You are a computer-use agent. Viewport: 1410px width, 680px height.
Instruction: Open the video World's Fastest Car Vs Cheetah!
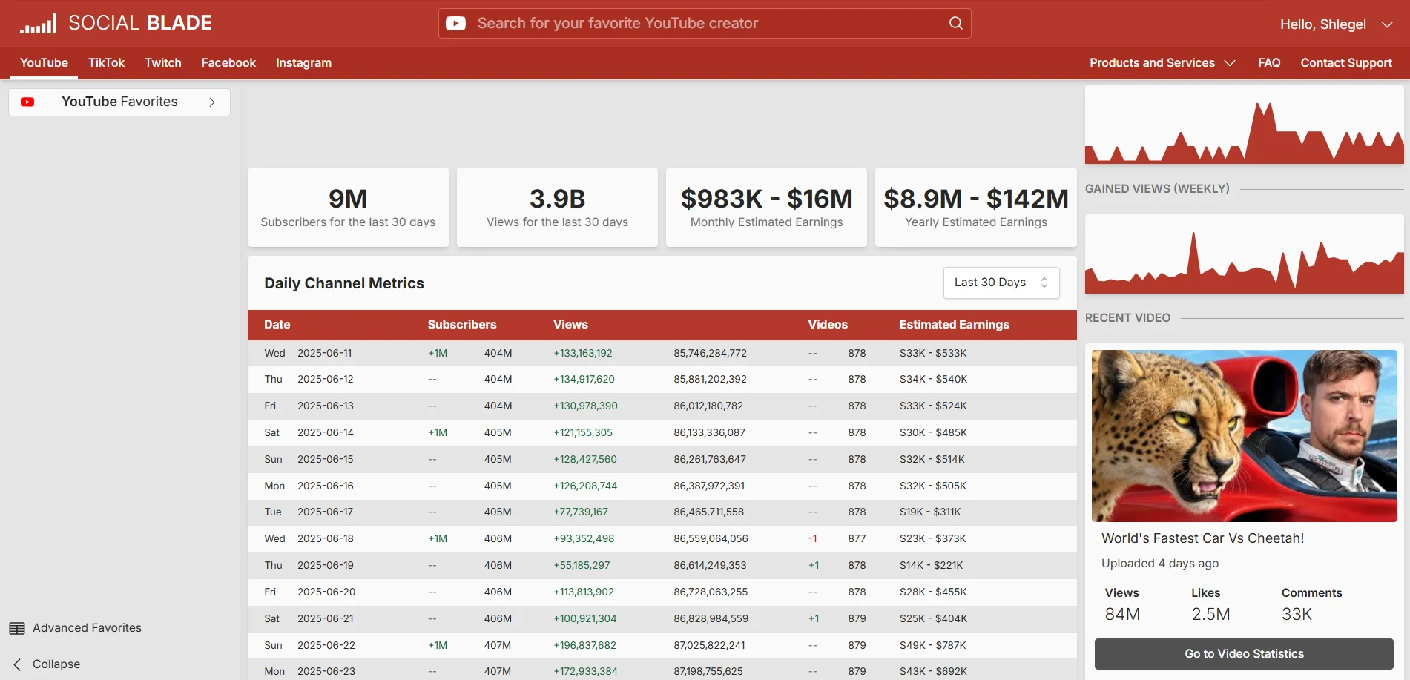pyautogui.click(x=1202, y=538)
